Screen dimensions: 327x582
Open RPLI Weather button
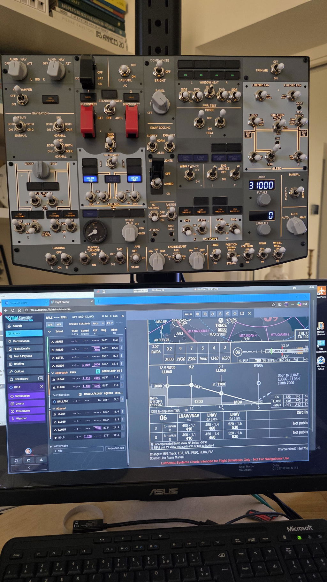27,419
